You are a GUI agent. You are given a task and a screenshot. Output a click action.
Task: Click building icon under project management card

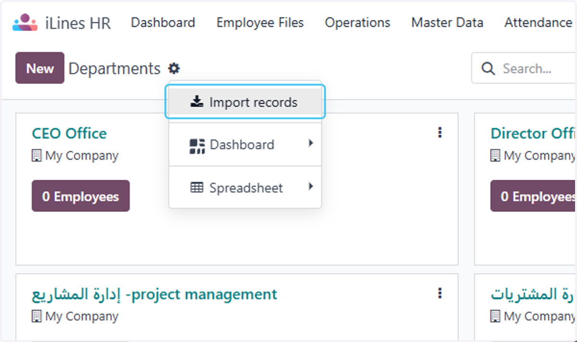(37, 317)
